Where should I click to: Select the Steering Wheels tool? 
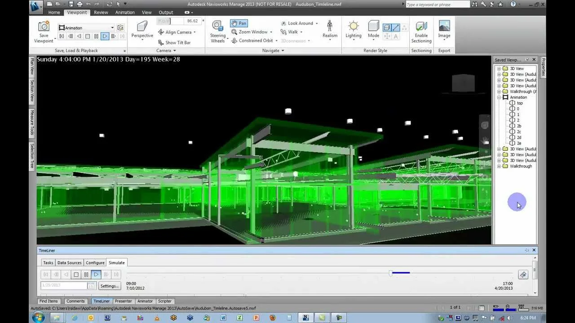pyautogui.click(x=217, y=27)
